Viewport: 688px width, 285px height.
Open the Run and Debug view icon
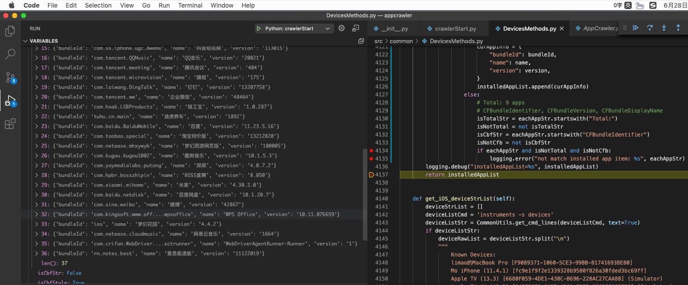(x=10, y=101)
